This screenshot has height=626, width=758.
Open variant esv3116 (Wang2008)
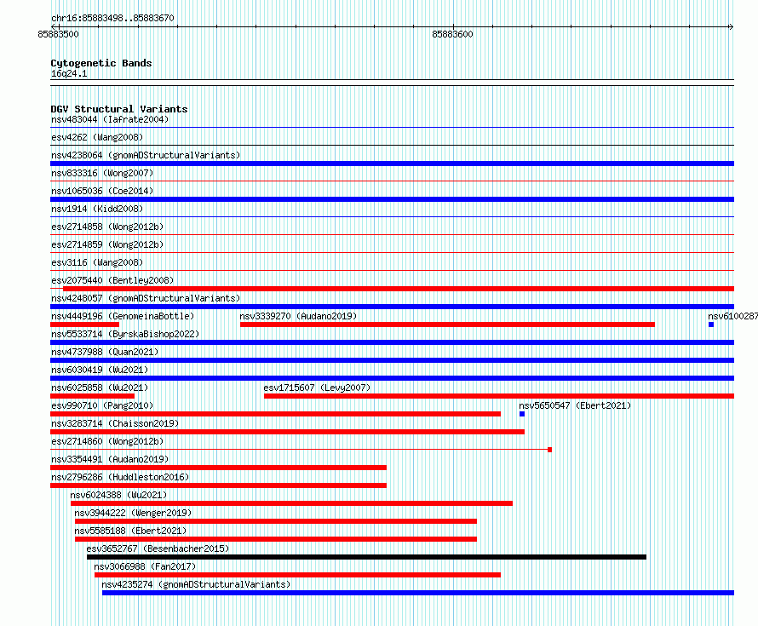coord(97,262)
